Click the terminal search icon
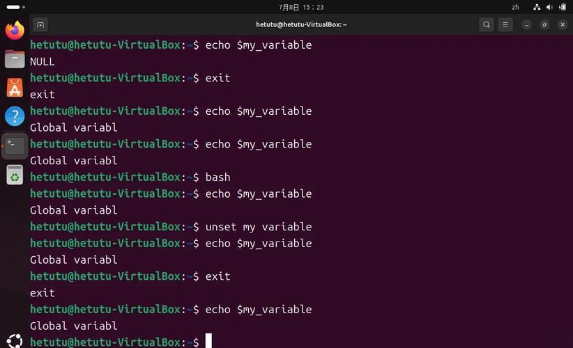This screenshot has height=348, width=573. [487, 24]
